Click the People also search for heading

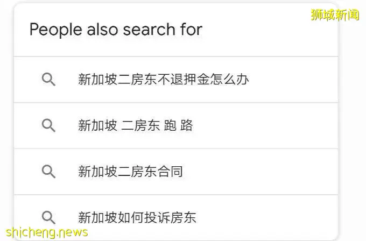click(116, 30)
